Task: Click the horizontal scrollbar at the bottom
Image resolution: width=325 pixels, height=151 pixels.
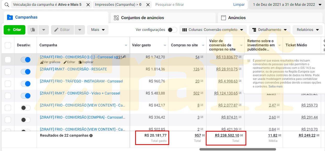Action: coord(237,149)
